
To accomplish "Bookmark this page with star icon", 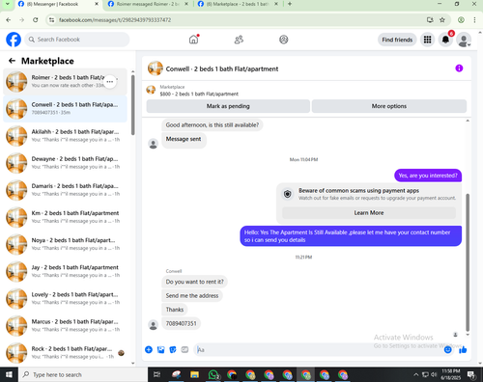I will coord(442,20).
